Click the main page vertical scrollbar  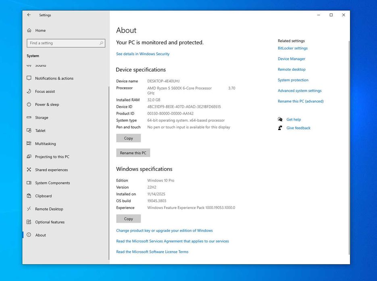(x=349, y=148)
